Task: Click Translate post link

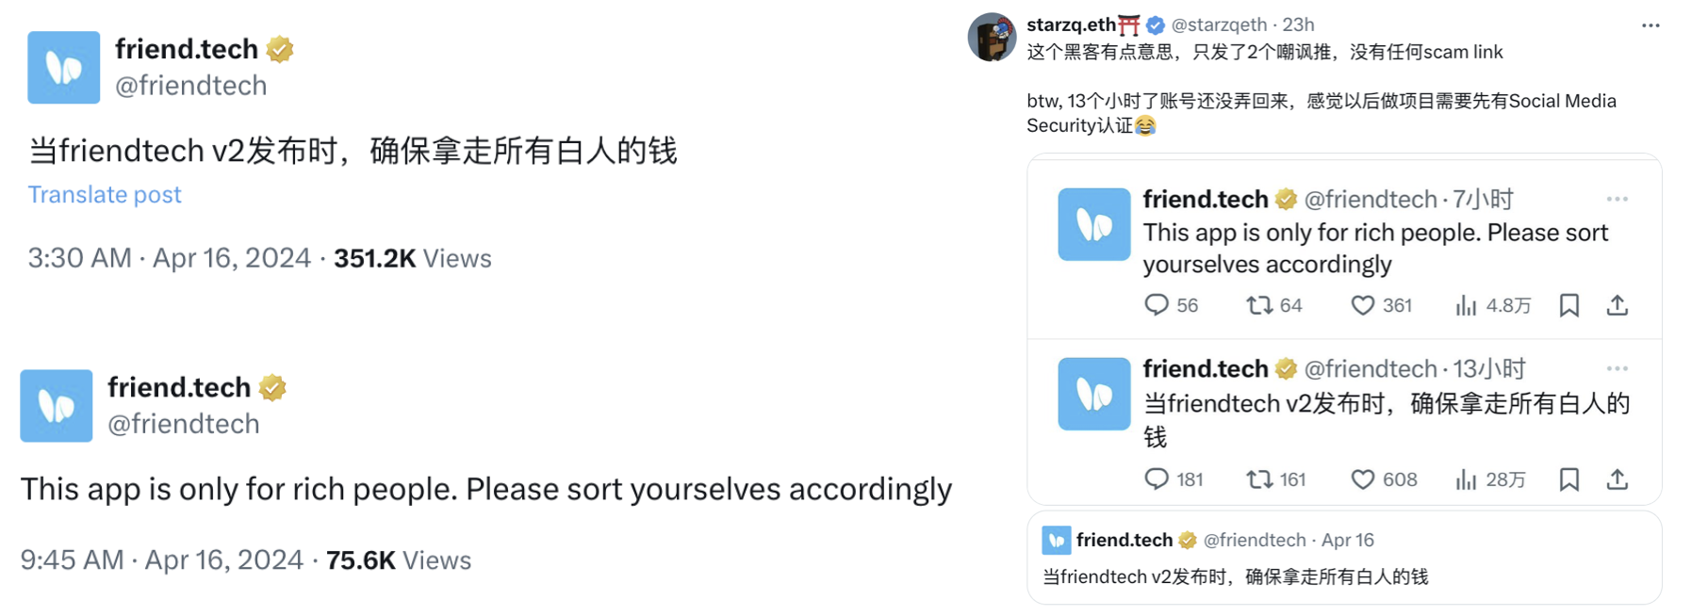Action: click(105, 194)
